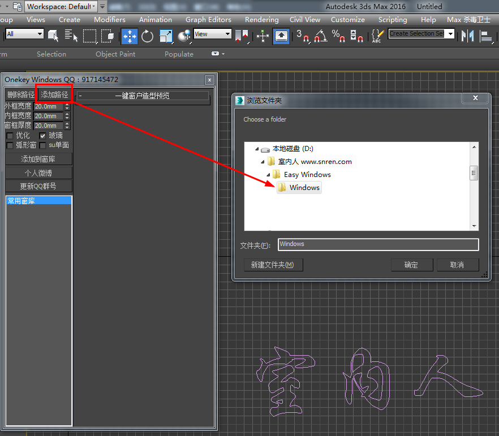499x436 pixels.
Task: Click 确定 in the browse folder dialog
Action: (x=411, y=265)
